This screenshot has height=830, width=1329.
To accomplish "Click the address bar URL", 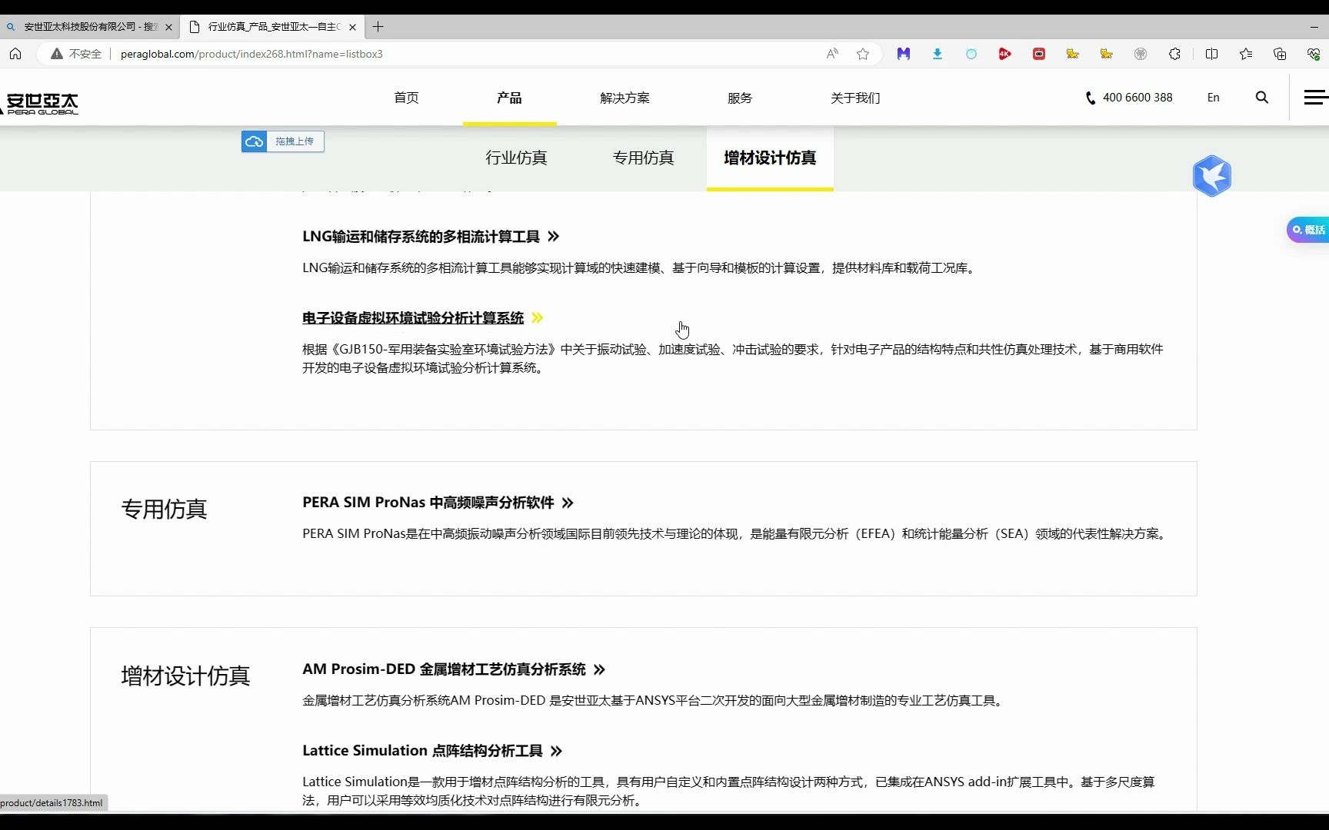I will (251, 54).
